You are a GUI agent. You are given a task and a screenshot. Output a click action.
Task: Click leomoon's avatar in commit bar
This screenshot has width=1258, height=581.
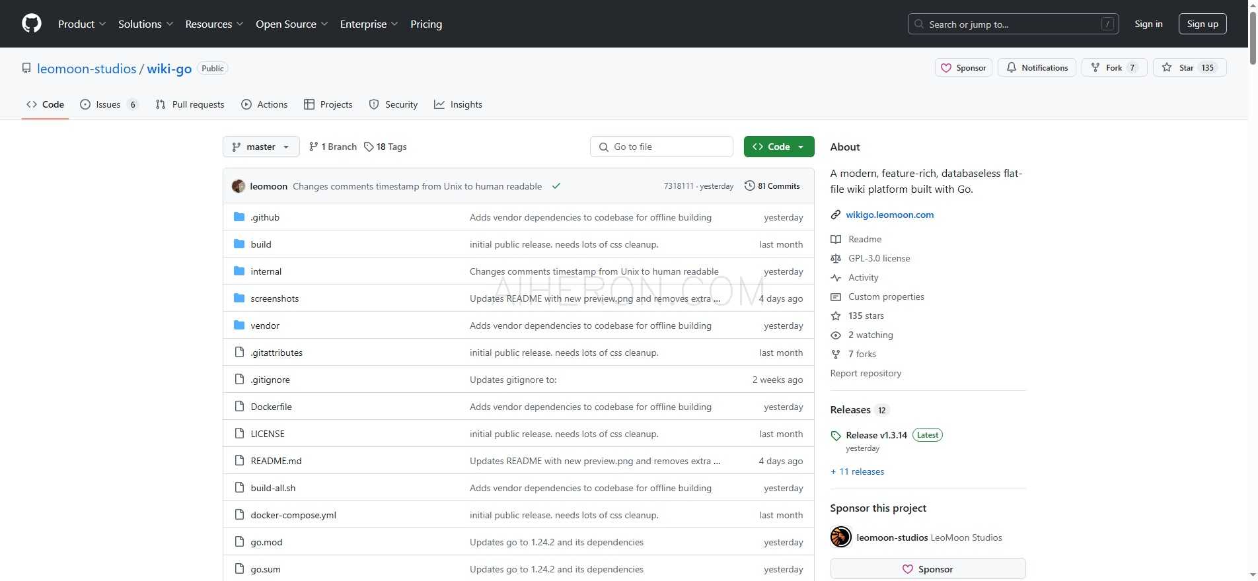(x=239, y=186)
